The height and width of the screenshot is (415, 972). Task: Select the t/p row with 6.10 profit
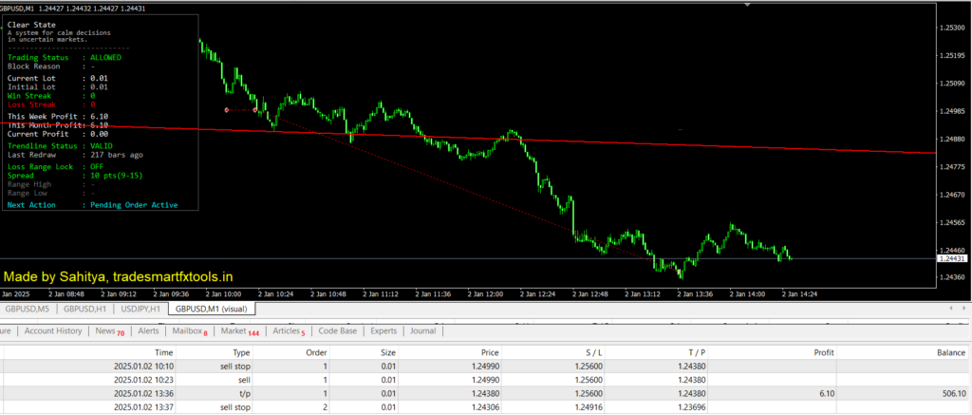pos(475,394)
